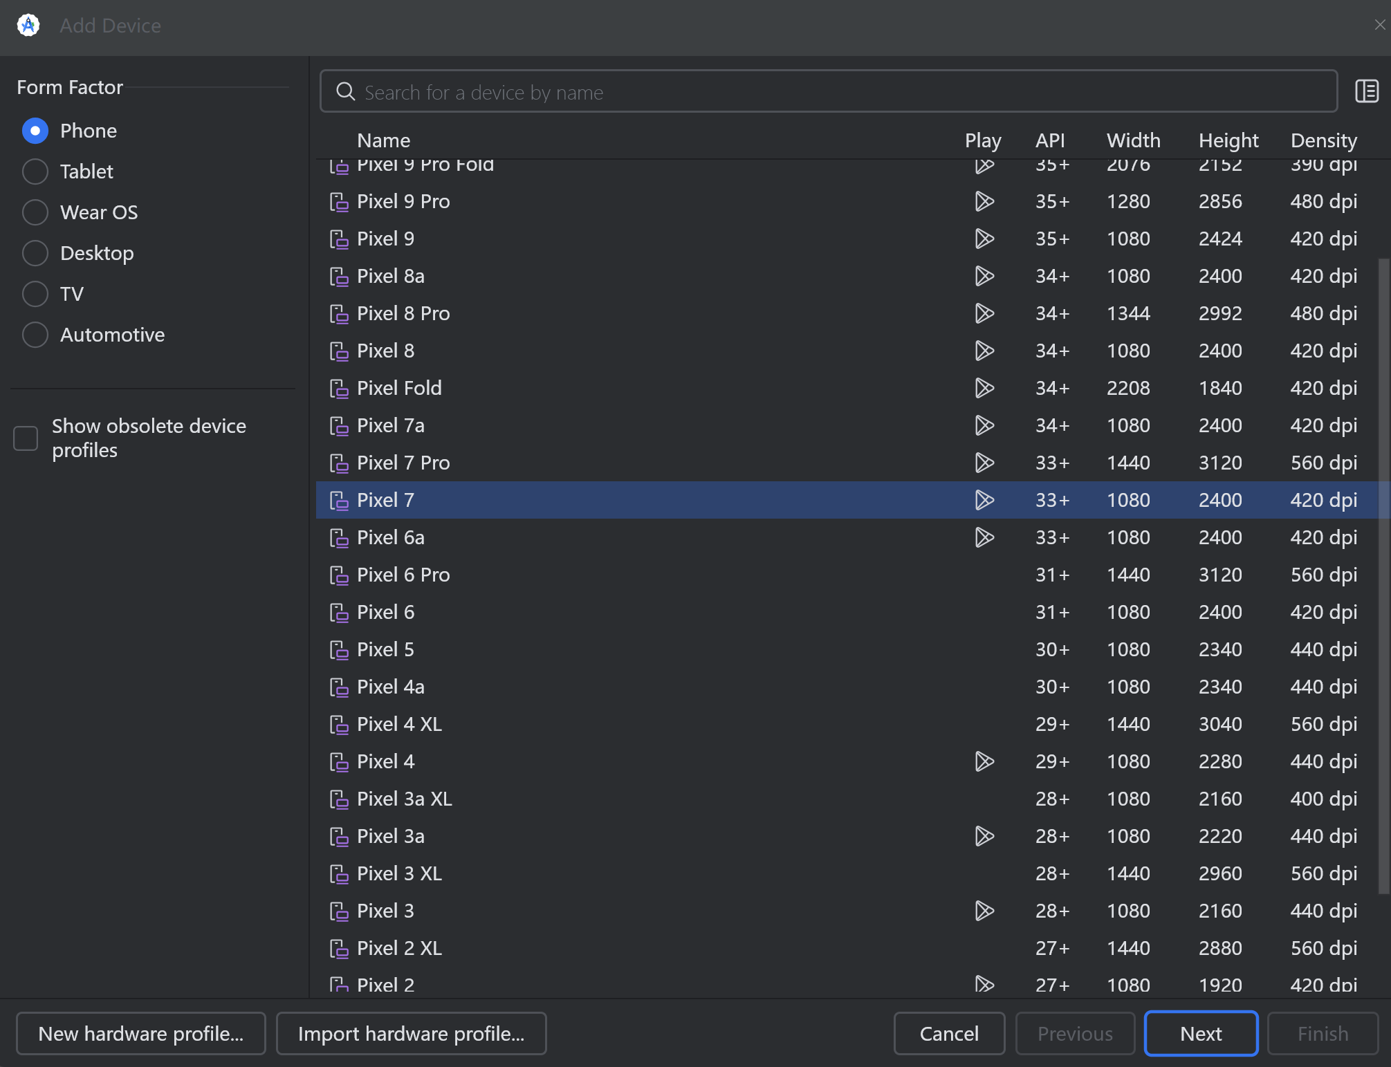The height and width of the screenshot is (1067, 1391).
Task: Select the Pixel 3a XL device name
Action: 405,799
